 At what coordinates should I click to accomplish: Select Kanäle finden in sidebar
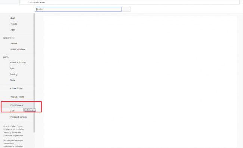coord(16,88)
